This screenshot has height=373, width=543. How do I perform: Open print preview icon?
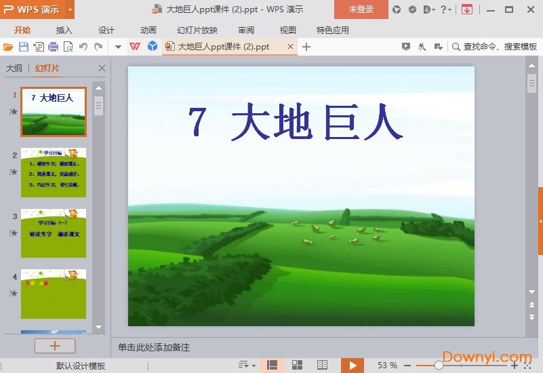tap(68, 47)
